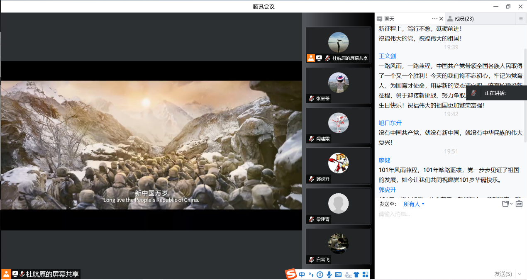
Task: Click the 发送(S) send button
Action: 503,274
